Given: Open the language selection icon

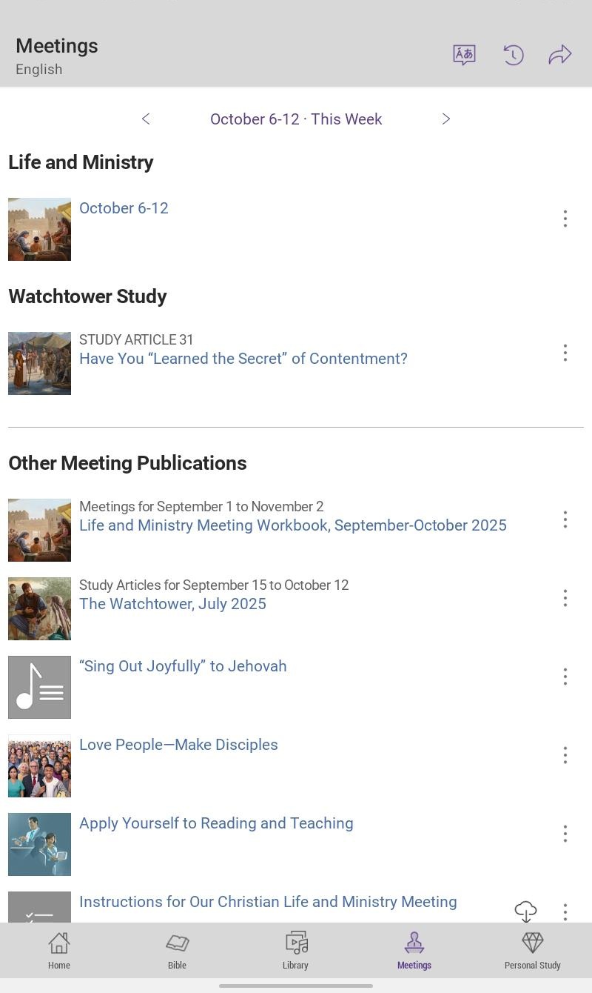Looking at the screenshot, I should pyautogui.click(x=464, y=55).
